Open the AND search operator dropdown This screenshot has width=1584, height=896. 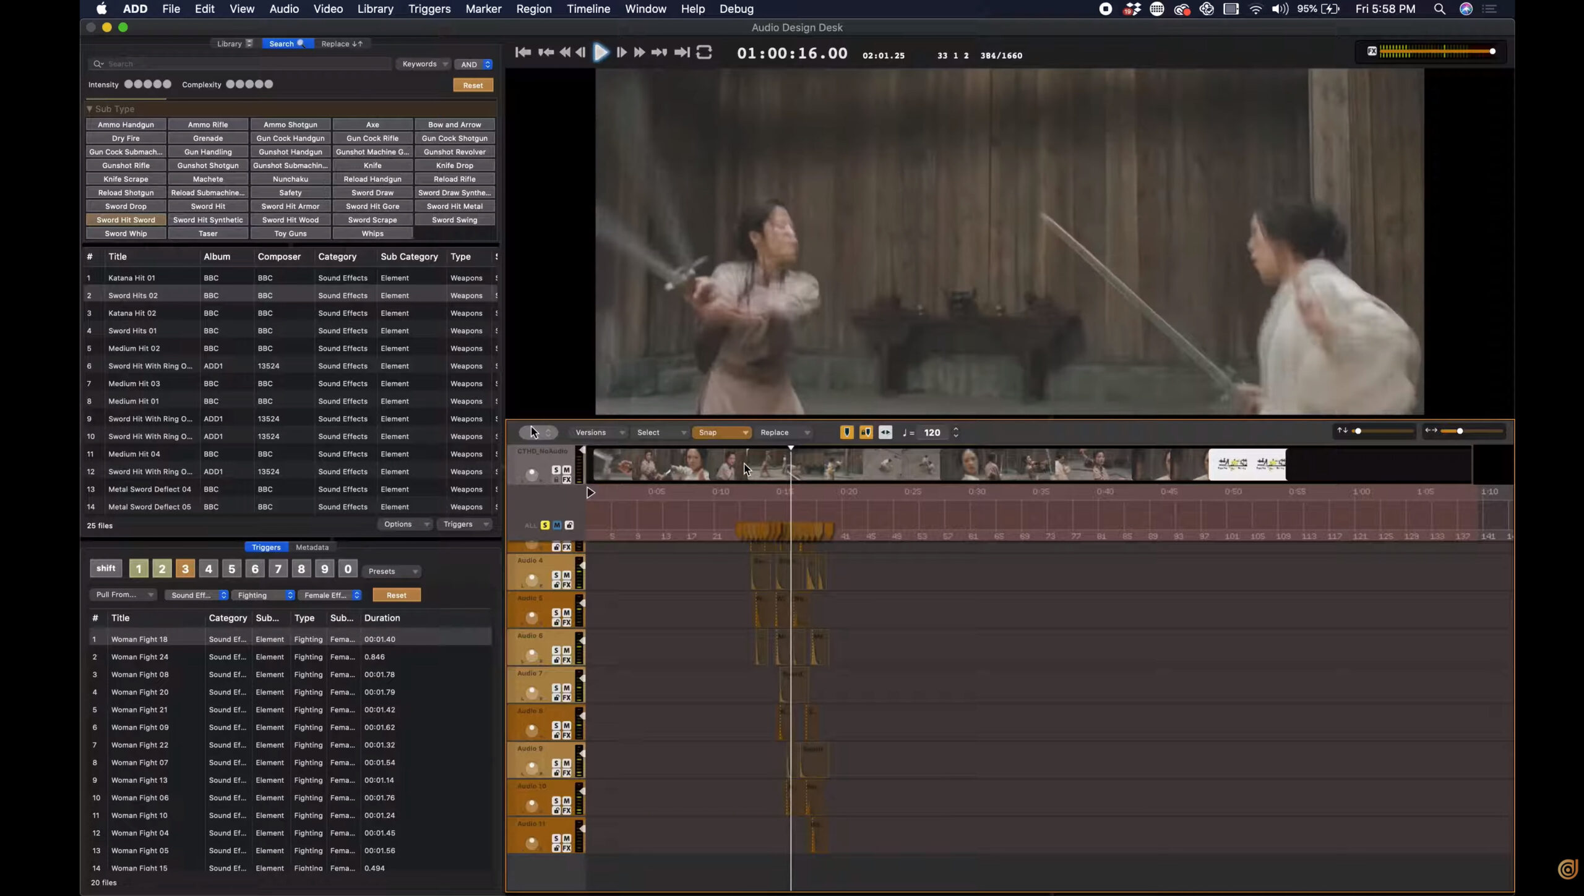coord(474,64)
